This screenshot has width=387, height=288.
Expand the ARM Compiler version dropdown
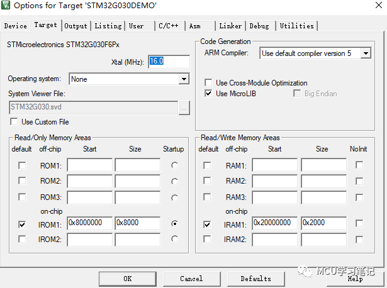(x=366, y=53)
